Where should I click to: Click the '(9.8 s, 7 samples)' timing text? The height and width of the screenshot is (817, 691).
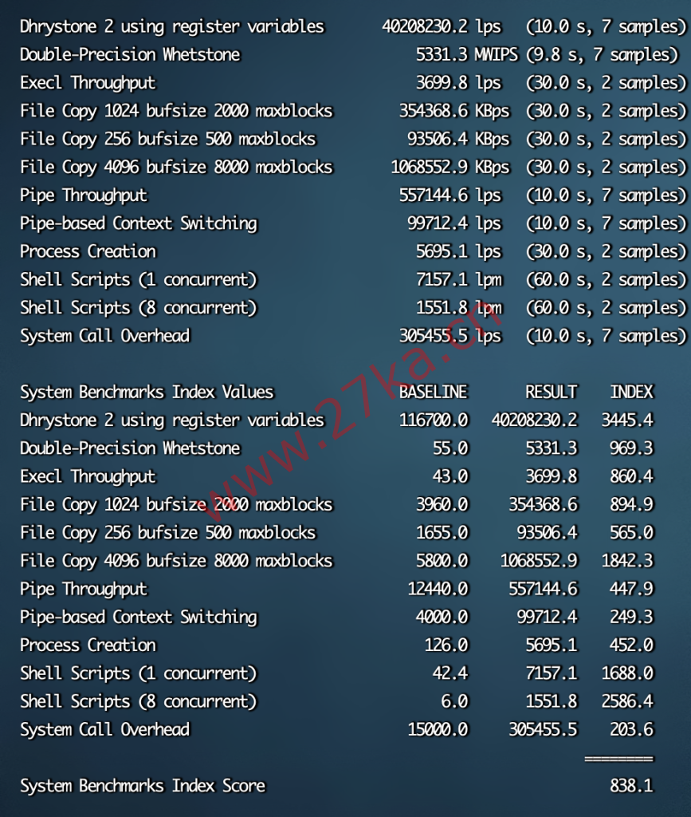tap(602, 55)
